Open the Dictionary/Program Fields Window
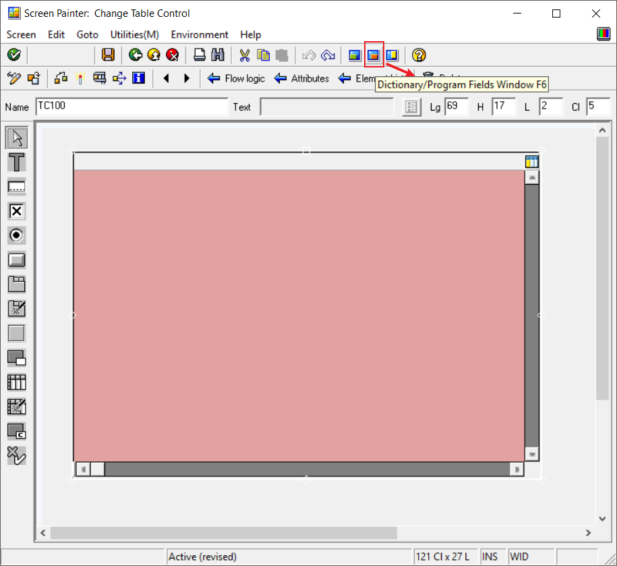 pos(374,55)
